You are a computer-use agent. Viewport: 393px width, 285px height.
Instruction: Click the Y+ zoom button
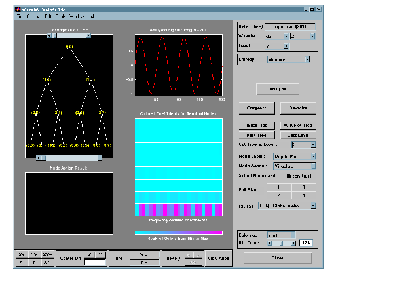tap(34, 254)
